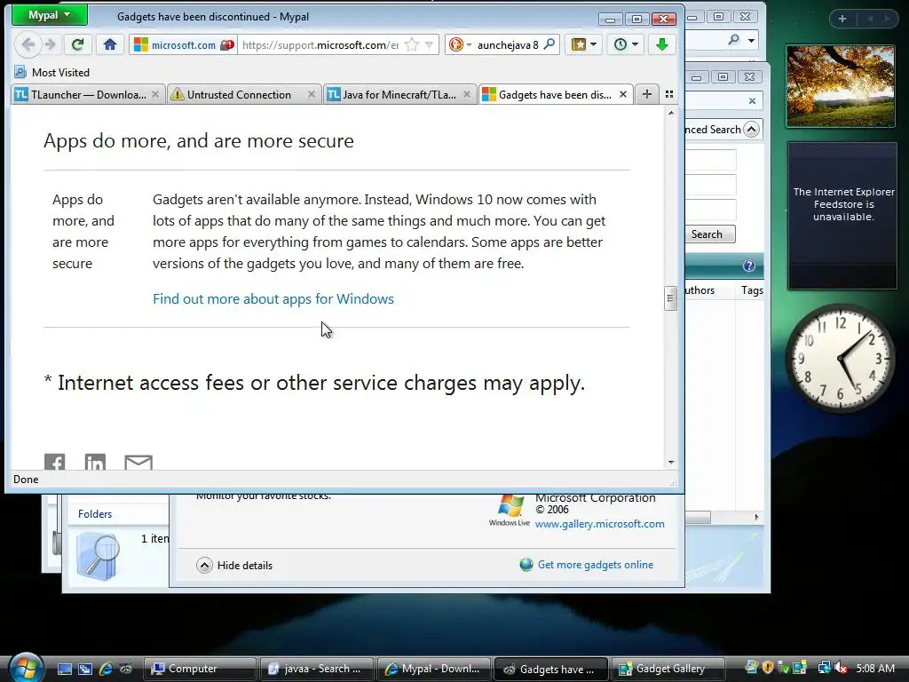Open search dropdown arrow in rear window
909x682 pixels.
[x=751, y=40]
